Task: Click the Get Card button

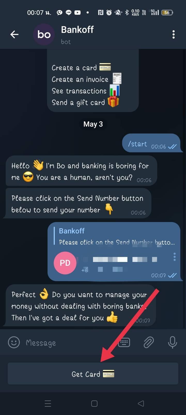Action: (93, 374)
